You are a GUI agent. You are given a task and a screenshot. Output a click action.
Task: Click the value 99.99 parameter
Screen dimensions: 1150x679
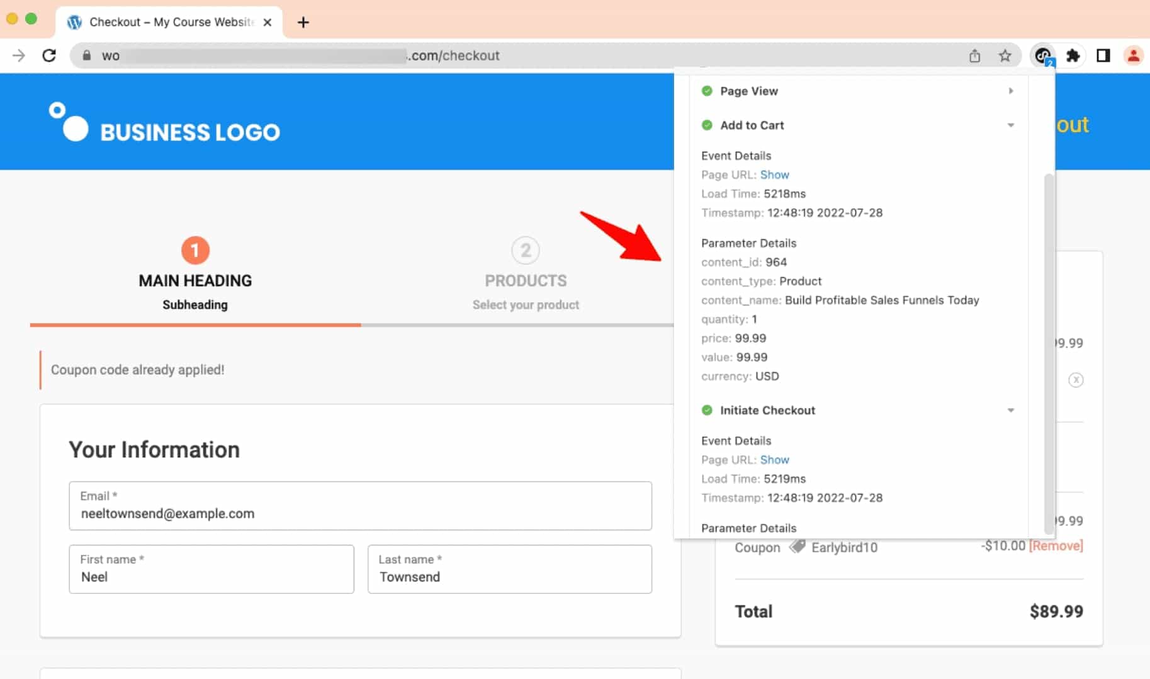(x=734, y=357)
